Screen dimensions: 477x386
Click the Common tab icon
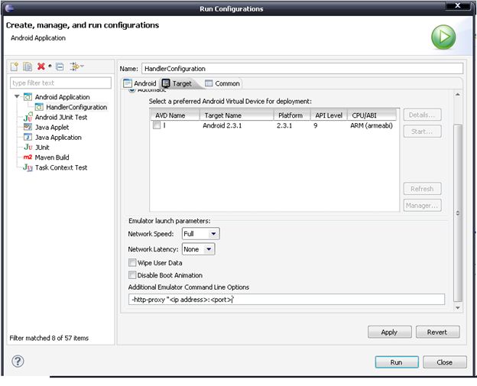point(209,83)
